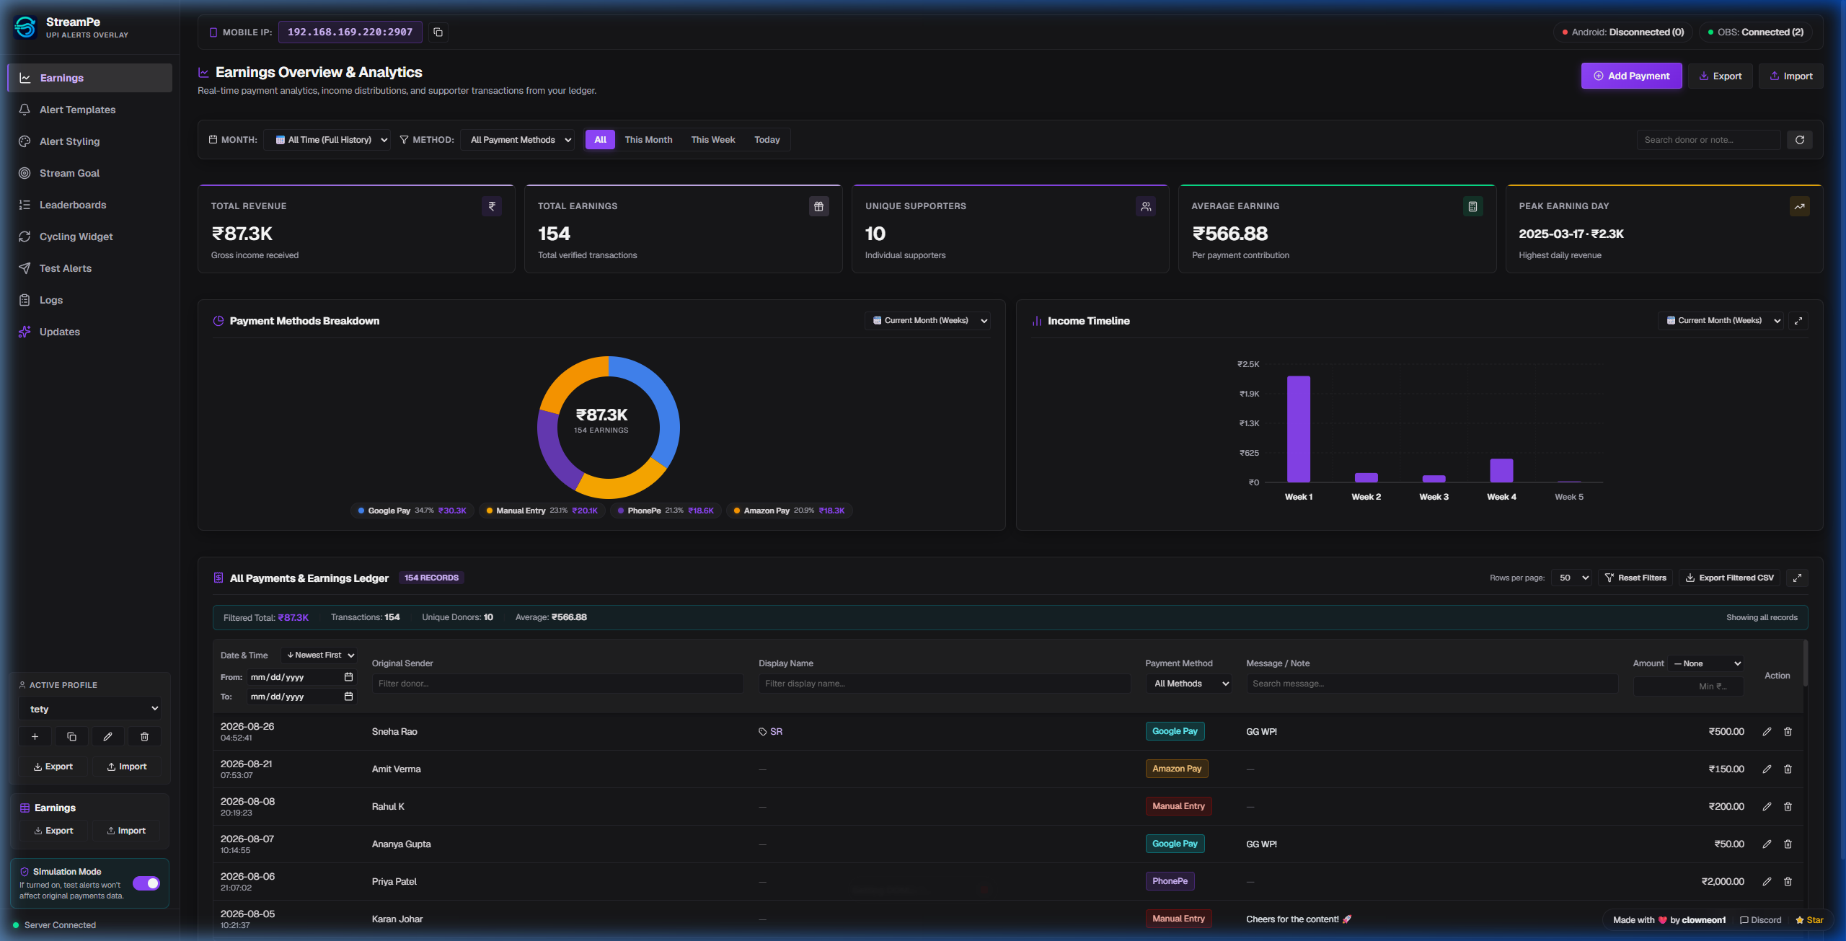Viewport: 1846px width, 941px height.
Task: Edit the Sneha Rao payment entry
Action: coord(1767,731)
